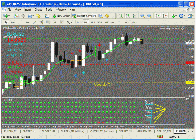Open the File menu
The image size is (196, 140).
coord(9,10)
